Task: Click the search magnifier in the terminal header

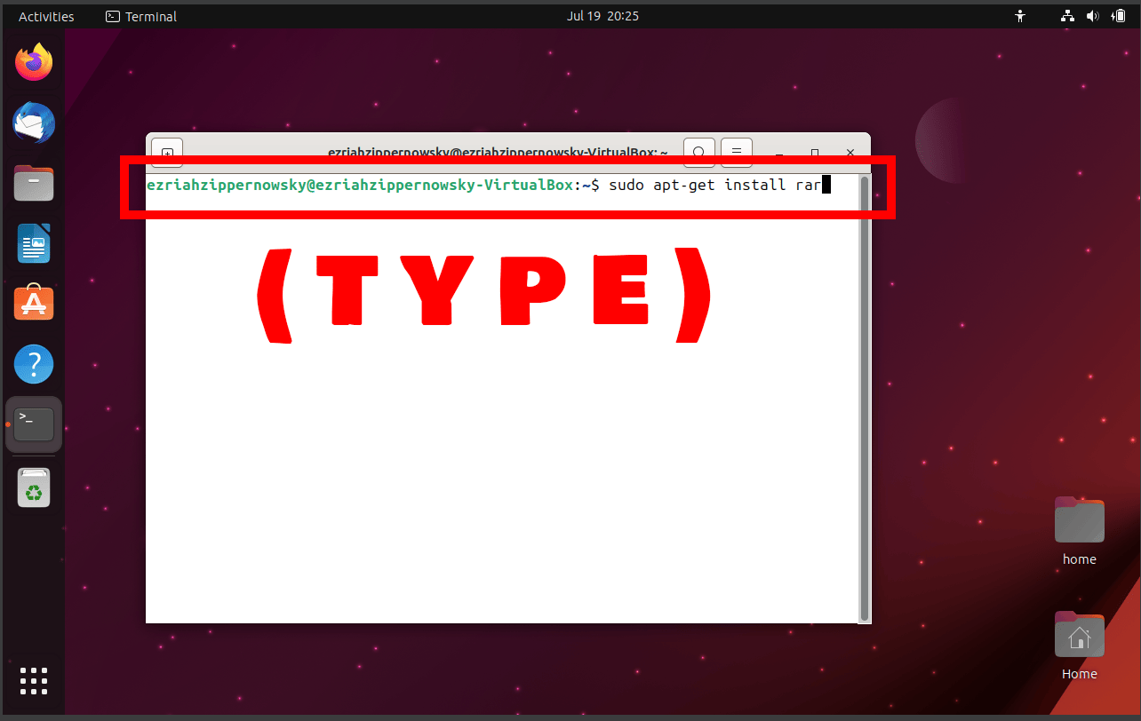Action: (x=698, y=152)
